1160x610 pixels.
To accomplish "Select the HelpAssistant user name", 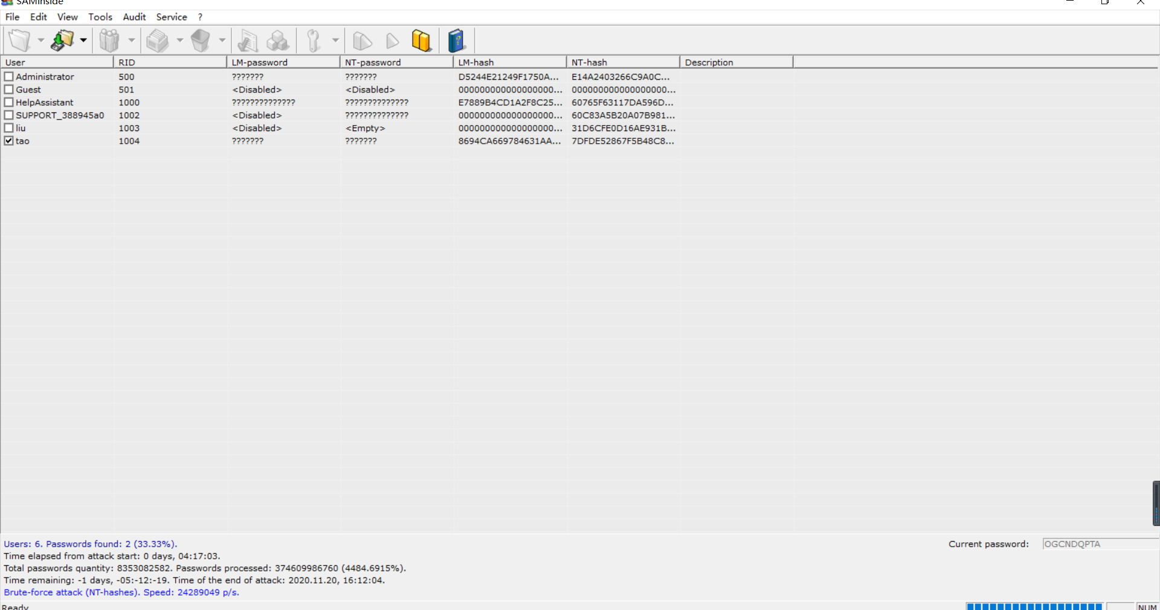I will click(x=45, y=102).
